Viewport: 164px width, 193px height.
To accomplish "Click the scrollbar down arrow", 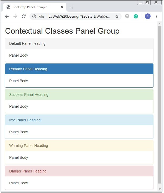I will [160, 189].
